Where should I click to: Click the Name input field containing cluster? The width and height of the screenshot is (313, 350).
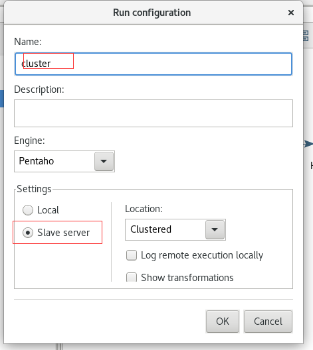154,64
